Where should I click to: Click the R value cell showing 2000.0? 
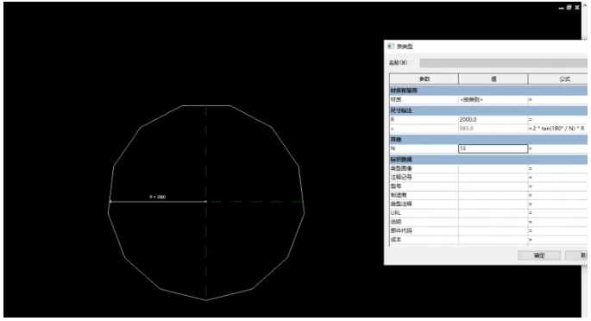[x=493, y=119]
